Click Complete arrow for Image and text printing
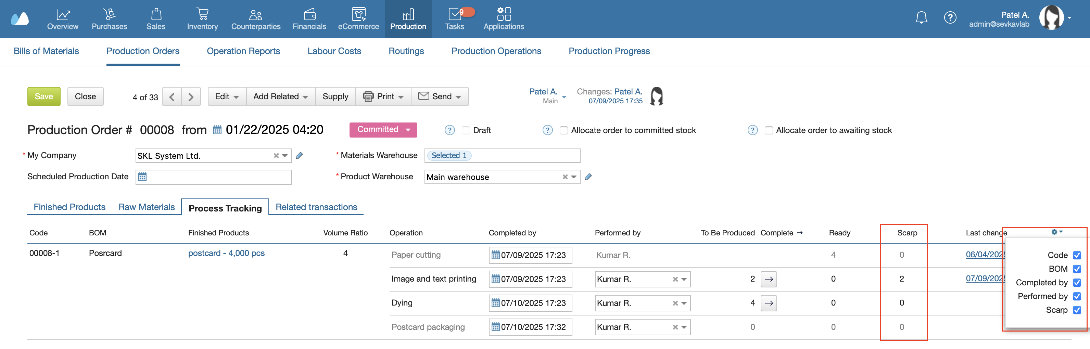1090x349 pixels. (769, 279)
